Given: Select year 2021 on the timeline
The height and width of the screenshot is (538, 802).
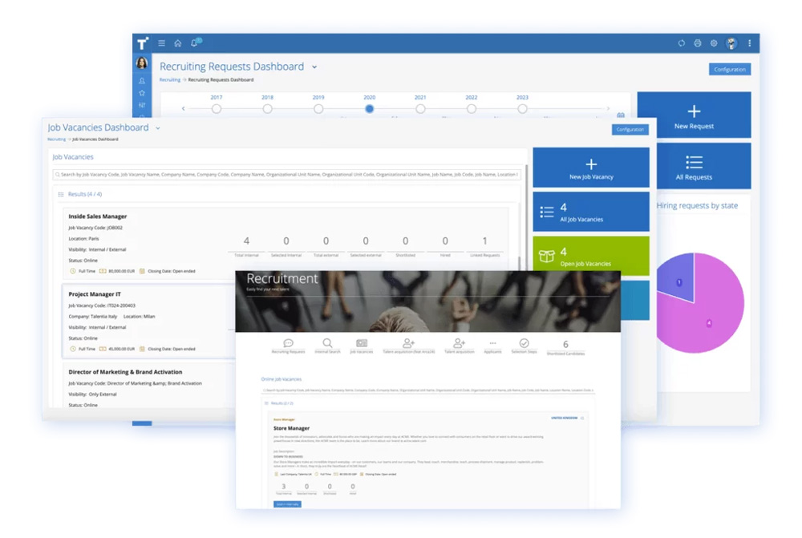Looking at the screenshot, I should pos(420,109).
